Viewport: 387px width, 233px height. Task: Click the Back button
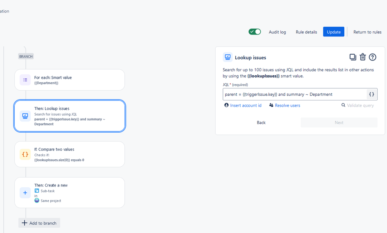(x=261, y=123)
